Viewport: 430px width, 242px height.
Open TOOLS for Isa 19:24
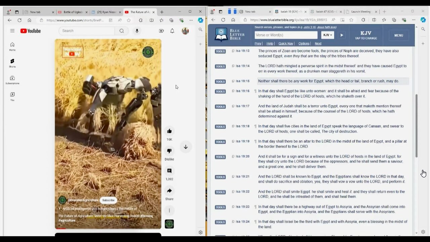pos(220,222)
